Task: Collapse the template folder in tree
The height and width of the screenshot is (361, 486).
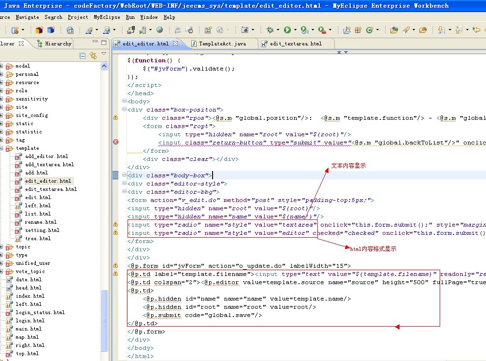Action: pyautogui.click(x=2, y=148)
